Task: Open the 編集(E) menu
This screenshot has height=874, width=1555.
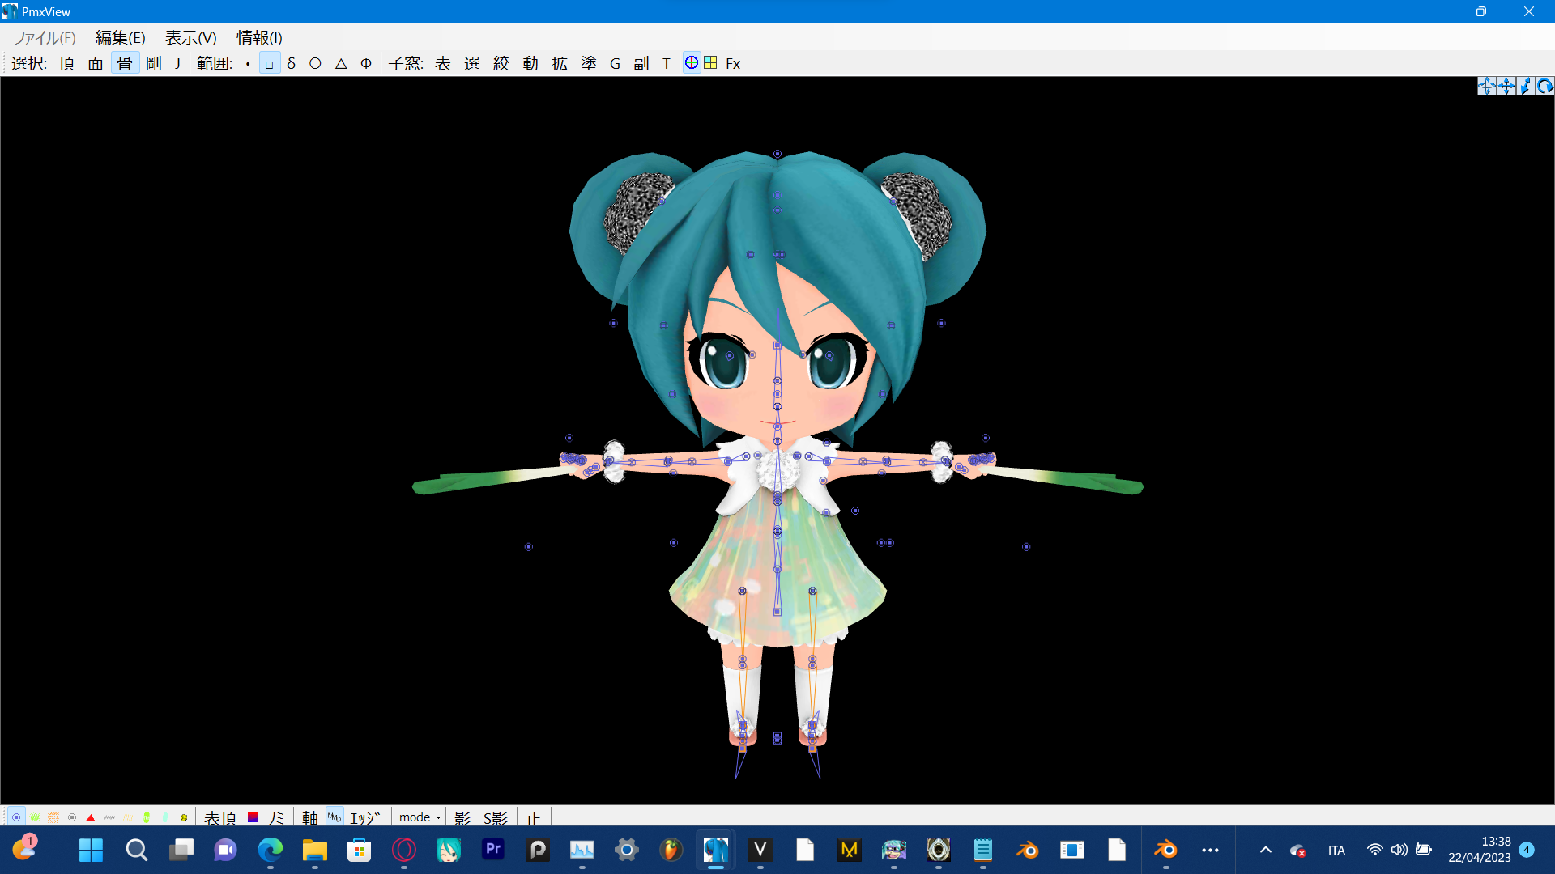Action: (121, 38)
